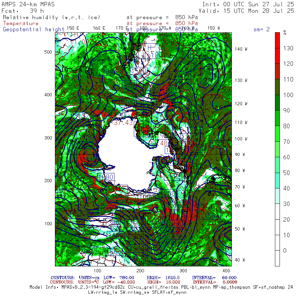296x296 pixels.
Task: Select the "50 W" longitude label
Action: point(240,229)
